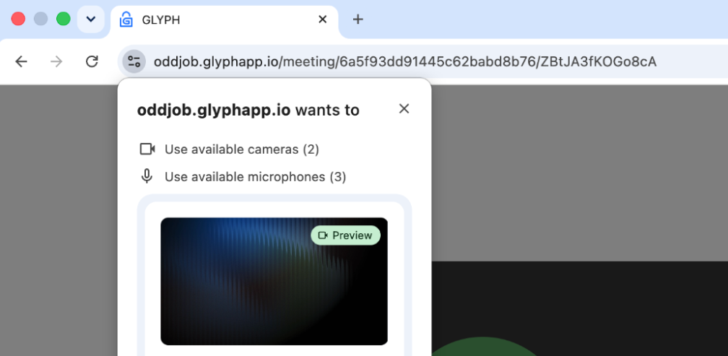Click the gray minimize window button
728x356 pixels.
pyautogui.click(x=41, y=19)
